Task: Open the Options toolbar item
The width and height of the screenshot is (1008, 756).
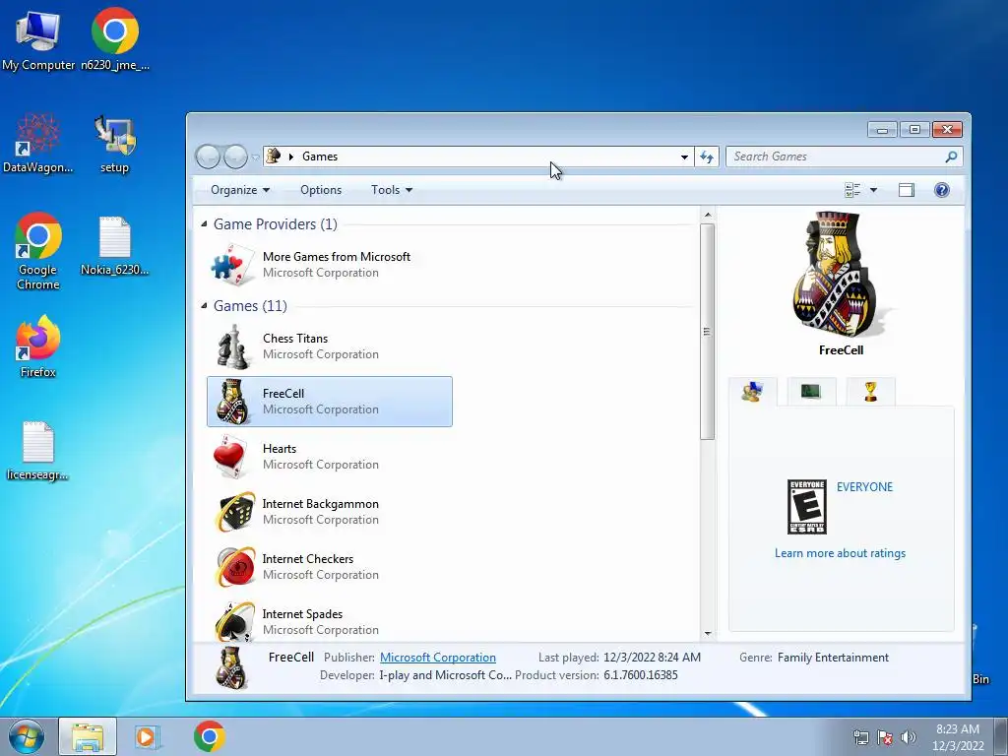Action: pos(321,190)
